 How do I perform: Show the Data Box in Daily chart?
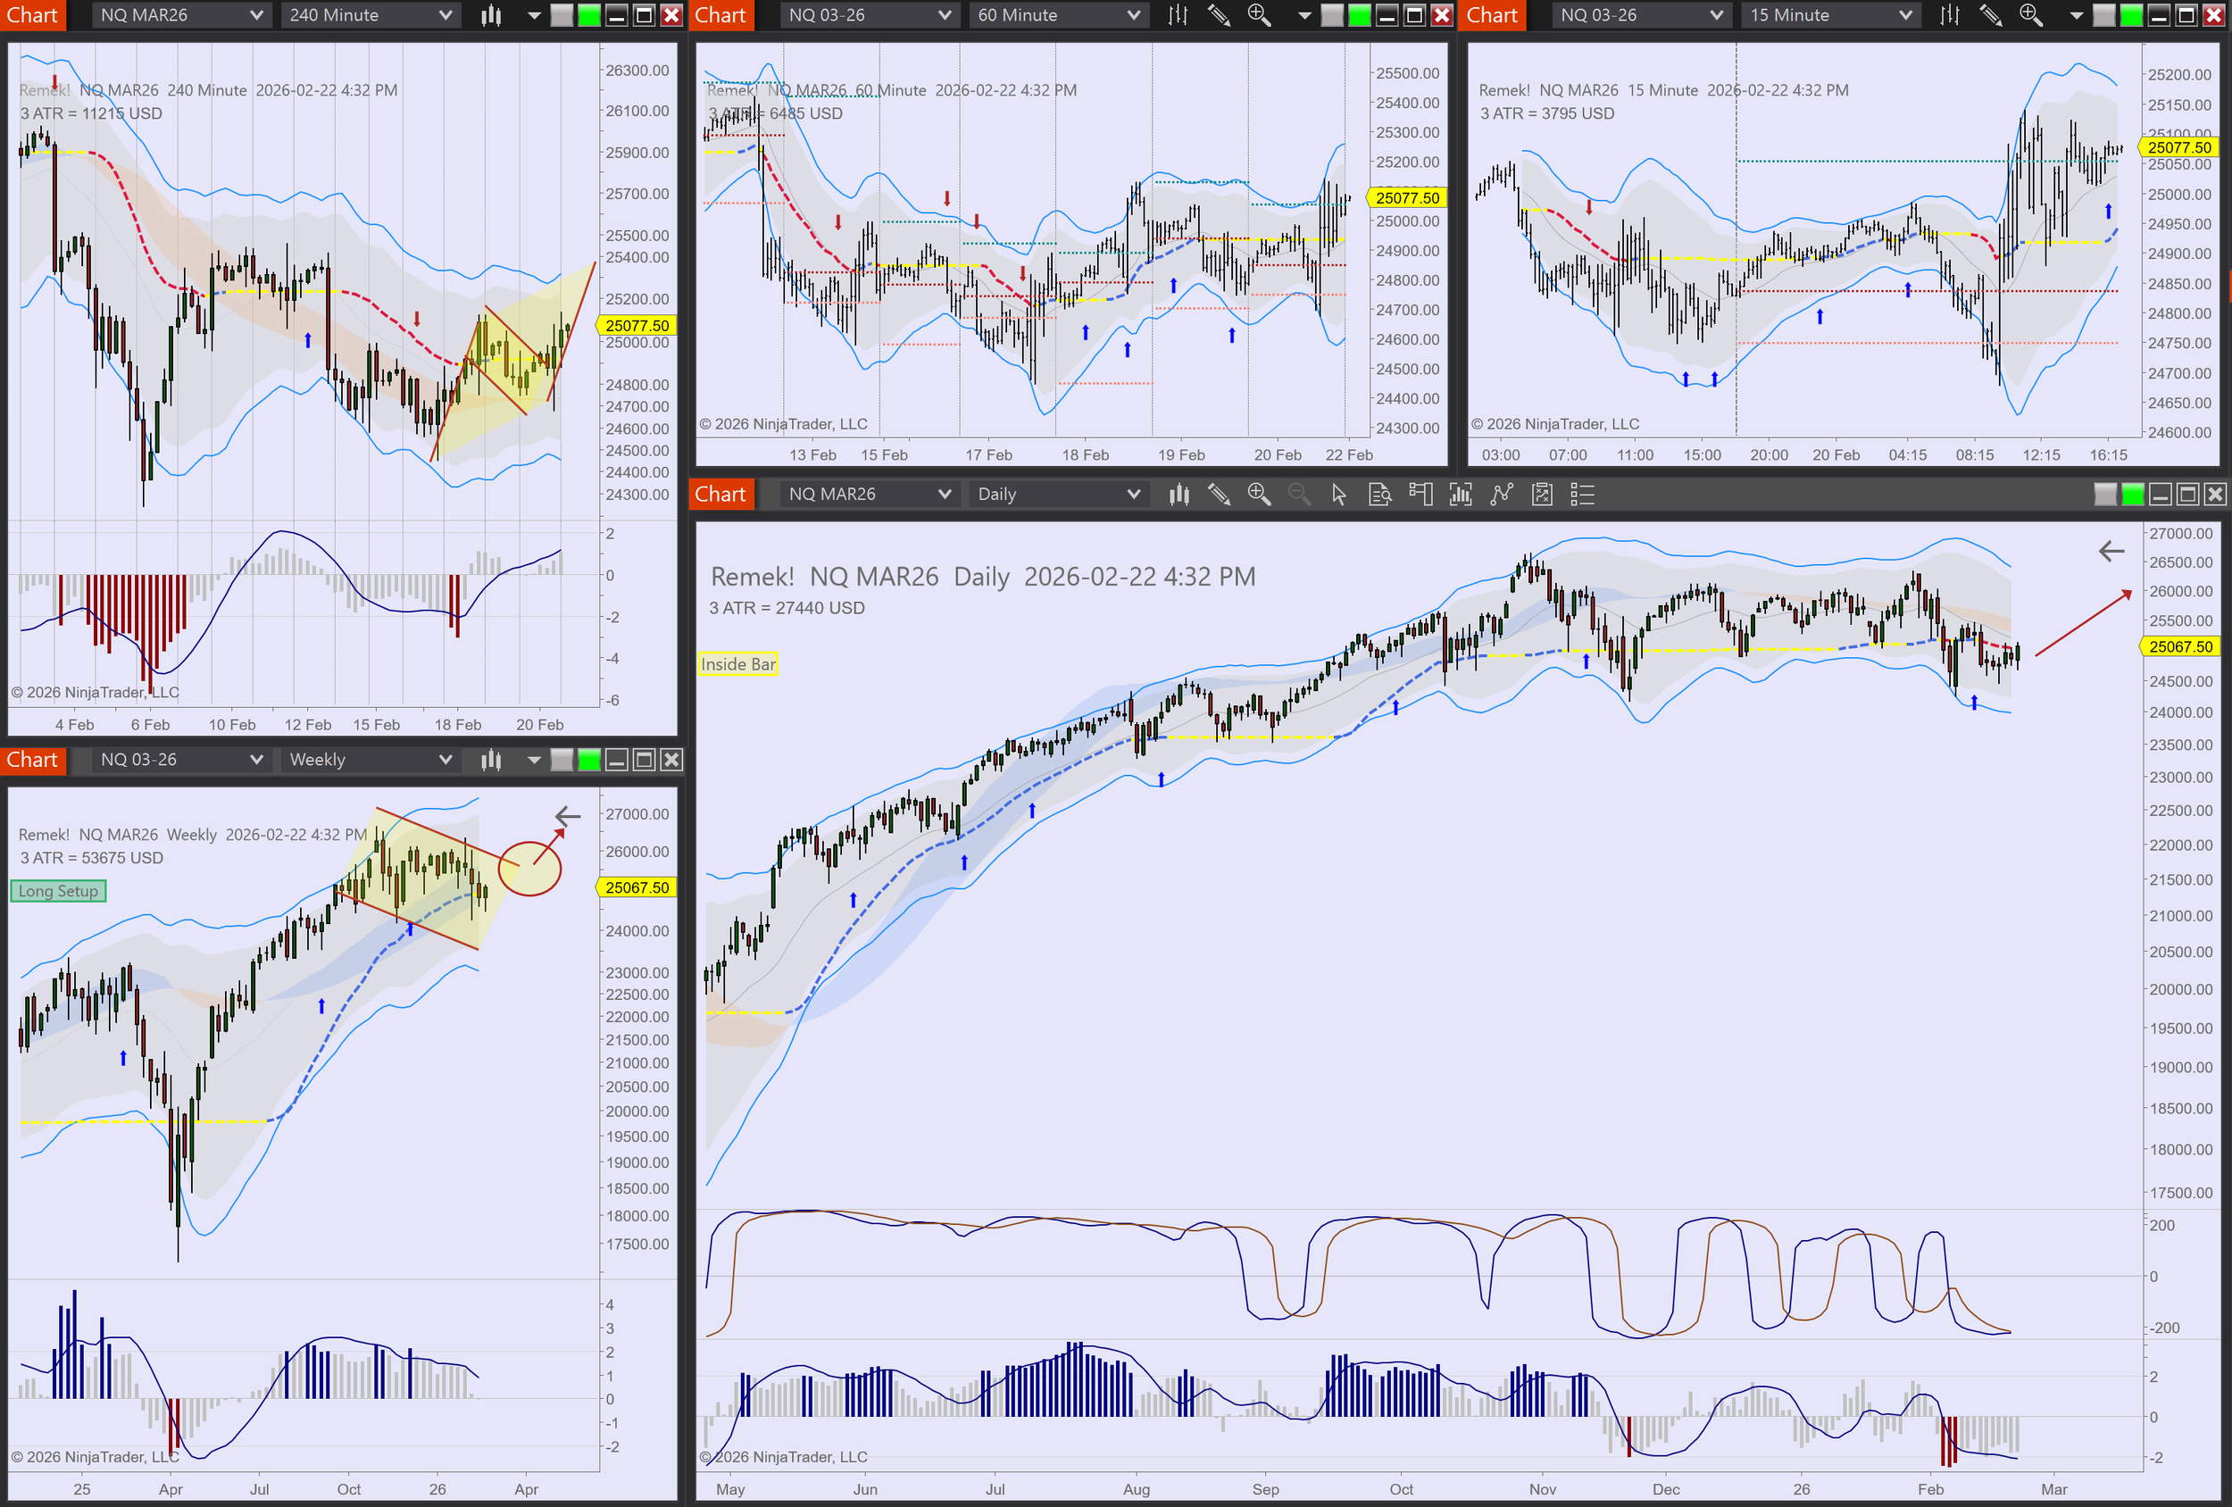1379,495
